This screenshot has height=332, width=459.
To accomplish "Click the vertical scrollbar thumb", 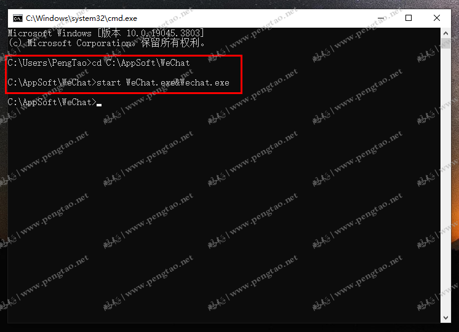I will tap(445, 43).
